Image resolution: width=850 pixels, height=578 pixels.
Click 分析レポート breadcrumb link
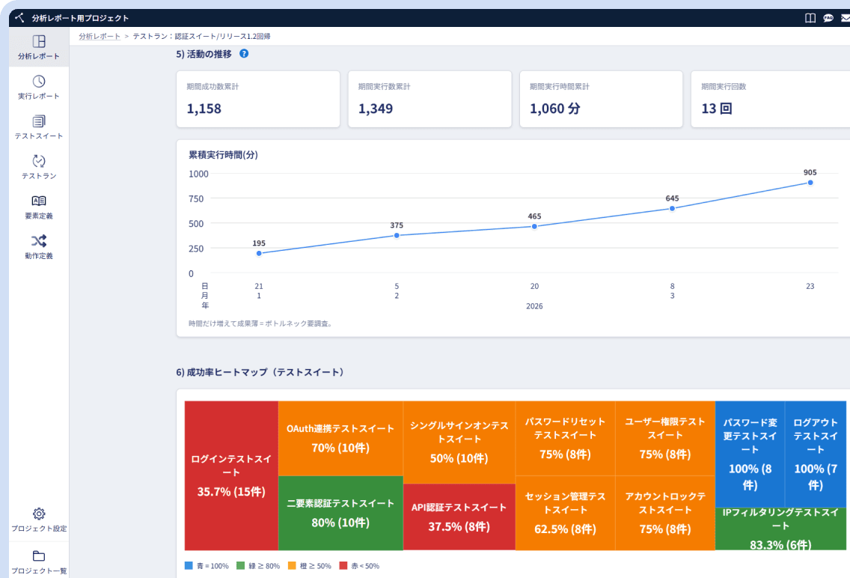coord(100,37)
